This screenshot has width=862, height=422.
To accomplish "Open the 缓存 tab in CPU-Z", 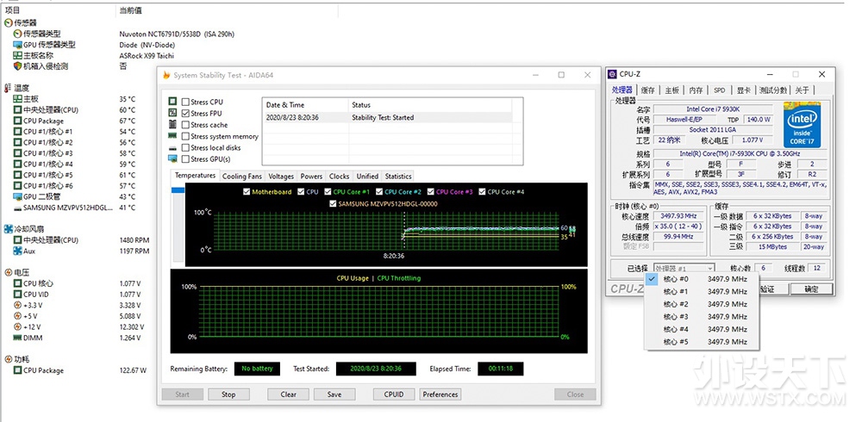I will click(x=648, y=90).
